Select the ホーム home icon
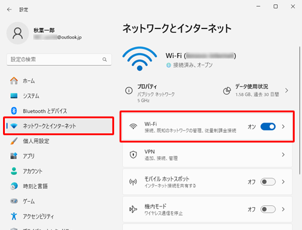 (x=14, y=81)
